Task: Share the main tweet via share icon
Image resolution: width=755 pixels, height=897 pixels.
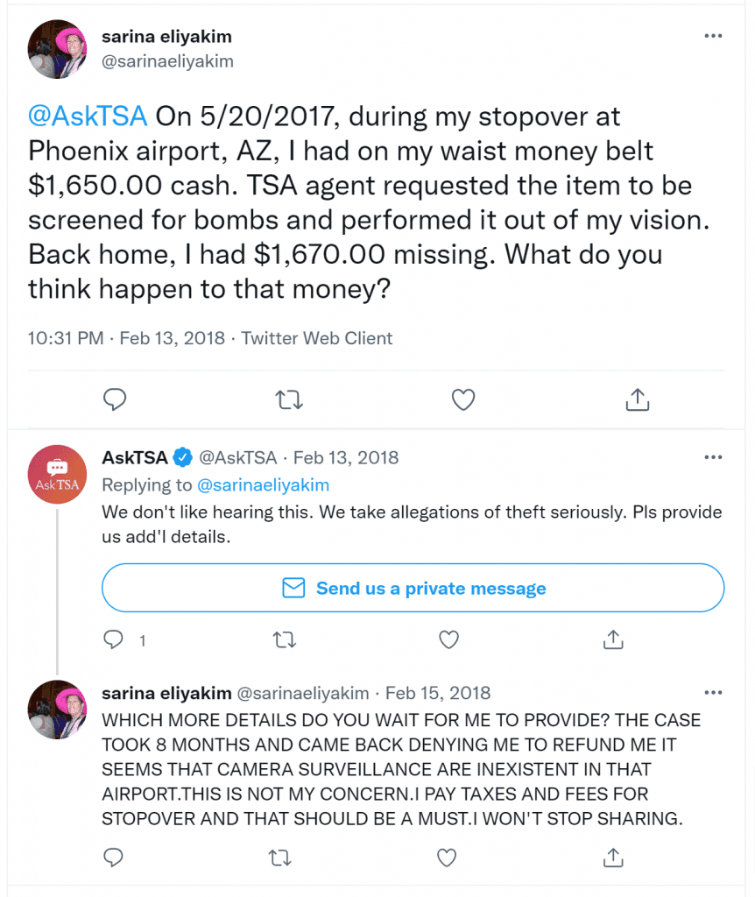Action: pos(637,399)
